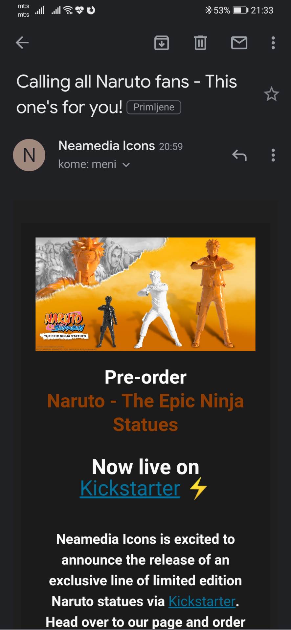The width and height of the screenshot is (291, 630).
Task: Tap kome: meni recipient text
Action: pos(87,164)
